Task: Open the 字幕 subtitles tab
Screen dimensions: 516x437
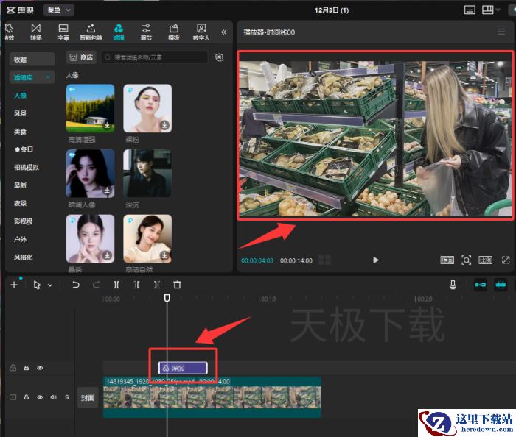Action: pyautogui.click(x=63, y=32)
